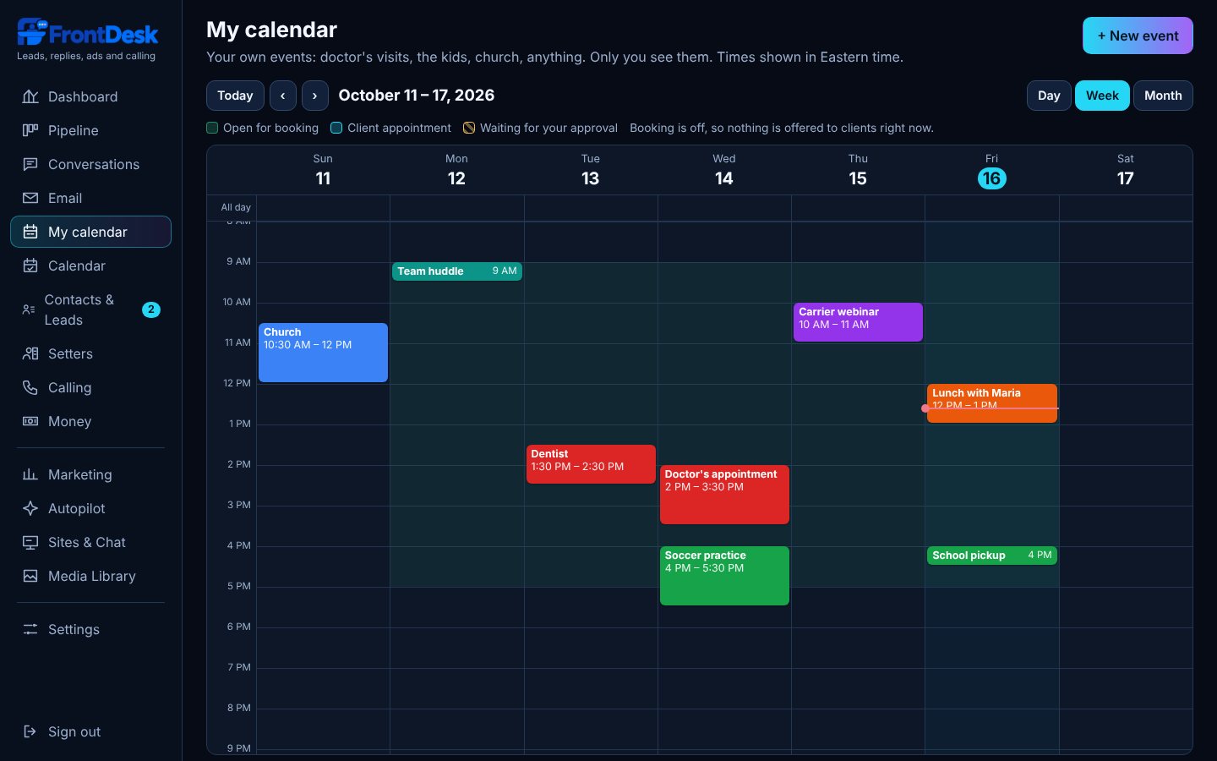Image resolution: width=1217 pixels, height=761 pixels.
Task: Open the Soccer practice event
Action: [724, 576]
